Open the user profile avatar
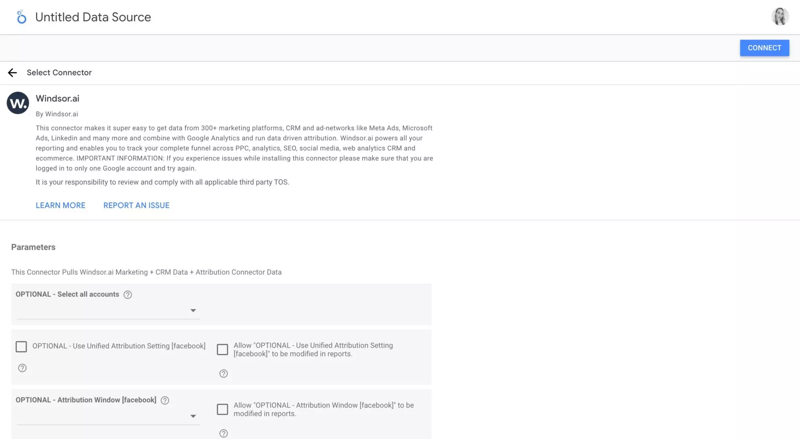This screenshot has height=439, width=800. coord(780,17)
